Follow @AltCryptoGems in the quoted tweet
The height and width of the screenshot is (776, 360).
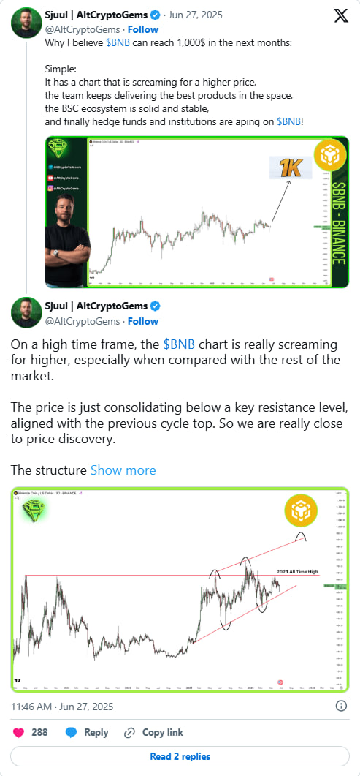point(143,29)
